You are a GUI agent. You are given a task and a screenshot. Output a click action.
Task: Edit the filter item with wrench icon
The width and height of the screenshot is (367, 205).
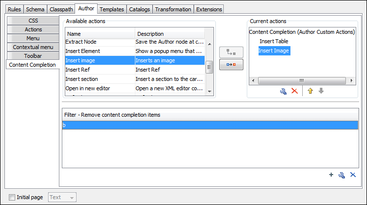point(342,175)
